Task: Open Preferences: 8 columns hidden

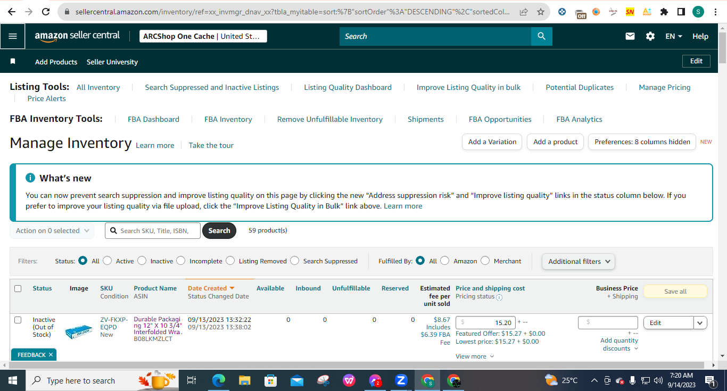Action: tap(642, 142)
